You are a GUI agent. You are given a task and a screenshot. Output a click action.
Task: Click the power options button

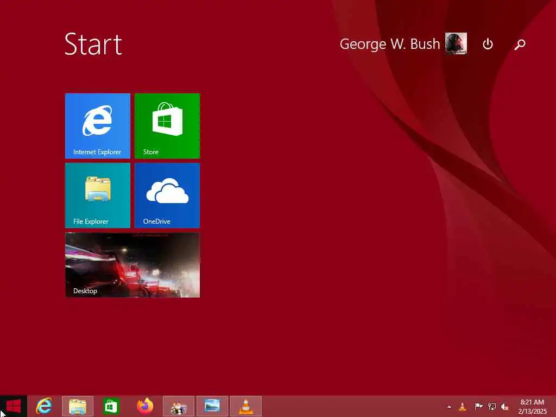point(488,44)
